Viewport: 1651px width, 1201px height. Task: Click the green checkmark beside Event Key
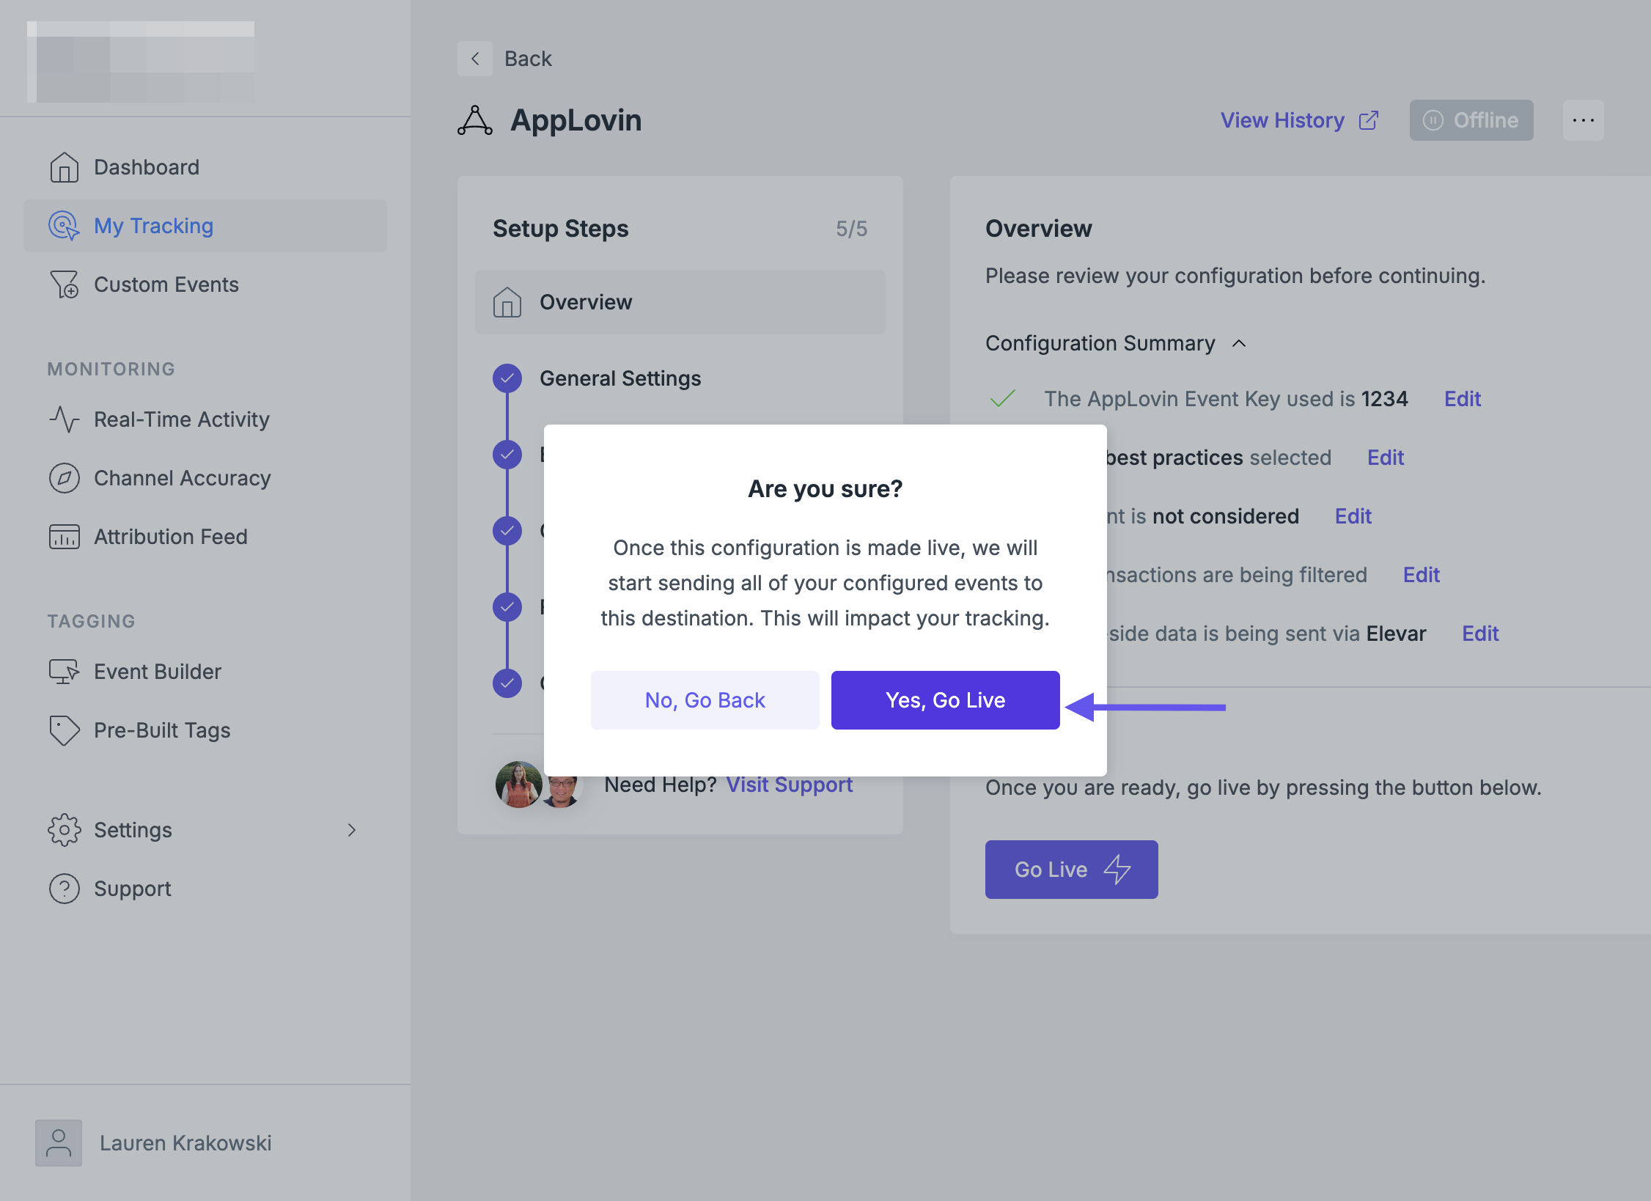pyautogui.click(x=1003, y=399)
